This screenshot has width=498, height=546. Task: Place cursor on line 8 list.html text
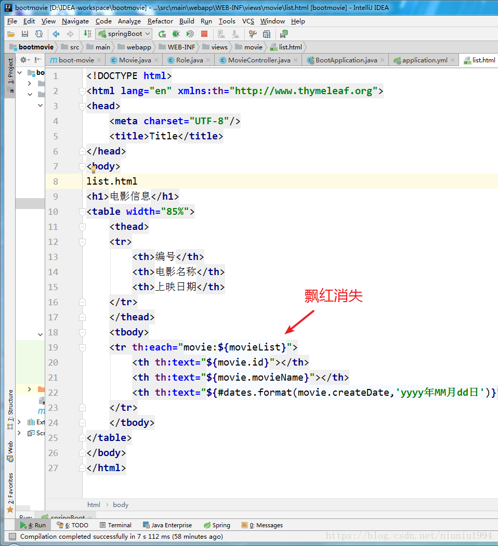112,181
